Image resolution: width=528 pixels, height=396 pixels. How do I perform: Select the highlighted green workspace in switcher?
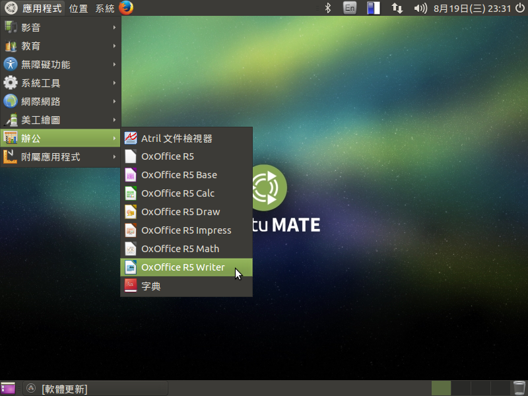(441, 388)
